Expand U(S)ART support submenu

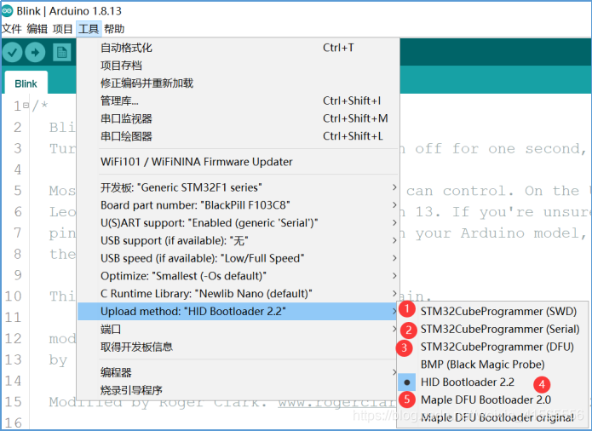click(239, 223)
